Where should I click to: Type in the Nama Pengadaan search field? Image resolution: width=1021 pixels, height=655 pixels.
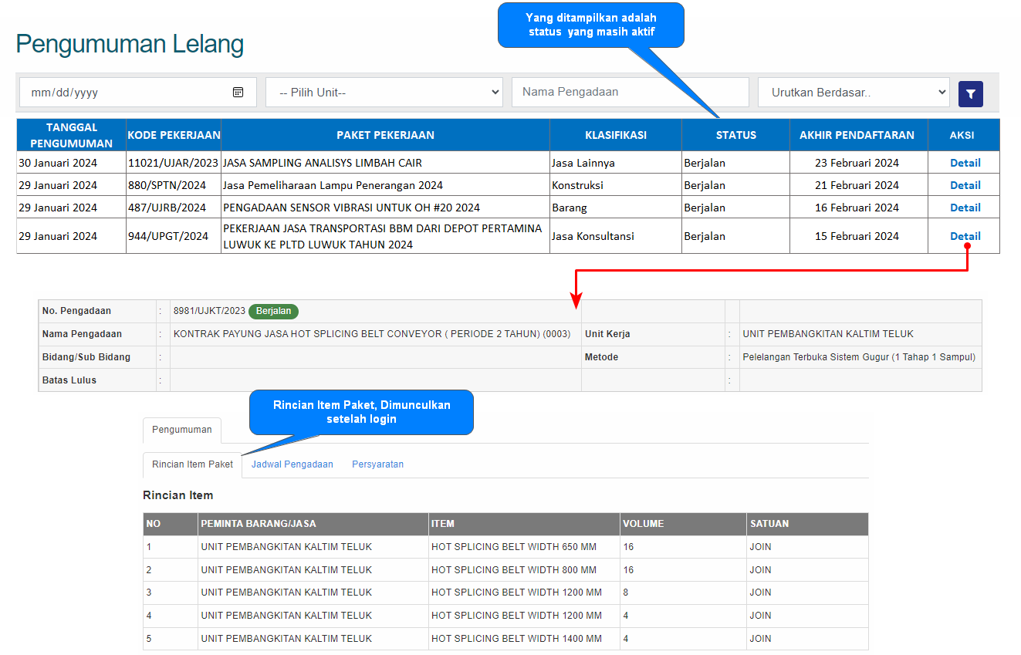coord(630,92)
